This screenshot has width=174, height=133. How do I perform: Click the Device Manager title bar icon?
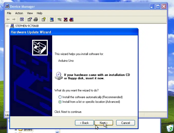[7, 6]
